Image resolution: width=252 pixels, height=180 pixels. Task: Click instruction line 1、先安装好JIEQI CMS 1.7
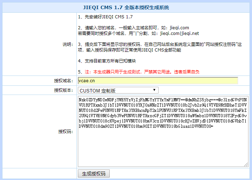pos(105,17)
